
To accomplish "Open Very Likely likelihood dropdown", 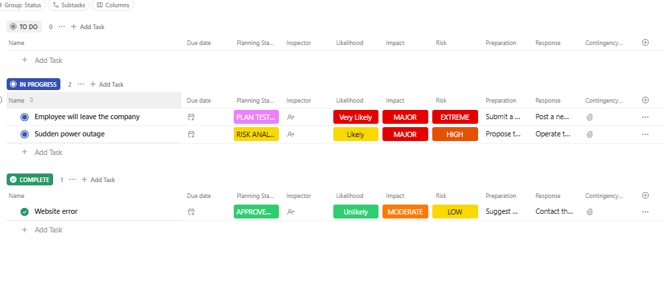I will (x=355, y=117).
